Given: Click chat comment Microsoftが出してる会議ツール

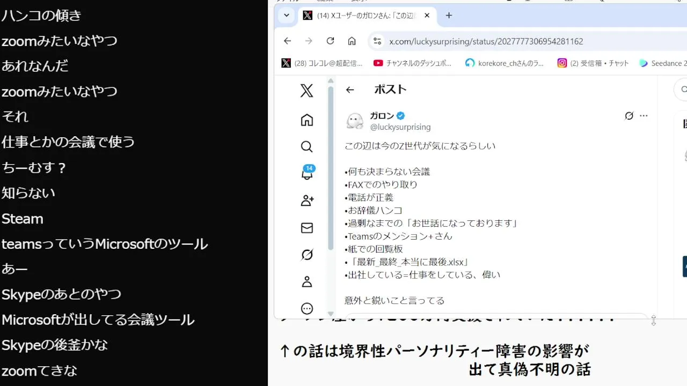Looking at the screenshot, I should [x=98, y=320].
